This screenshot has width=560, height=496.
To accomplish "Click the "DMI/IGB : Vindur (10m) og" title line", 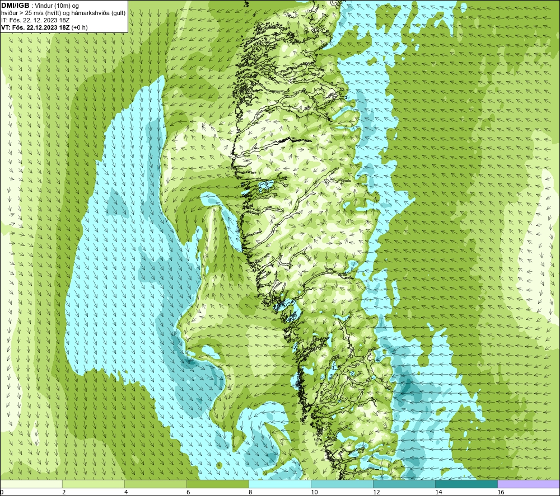I will click(40, 6).
